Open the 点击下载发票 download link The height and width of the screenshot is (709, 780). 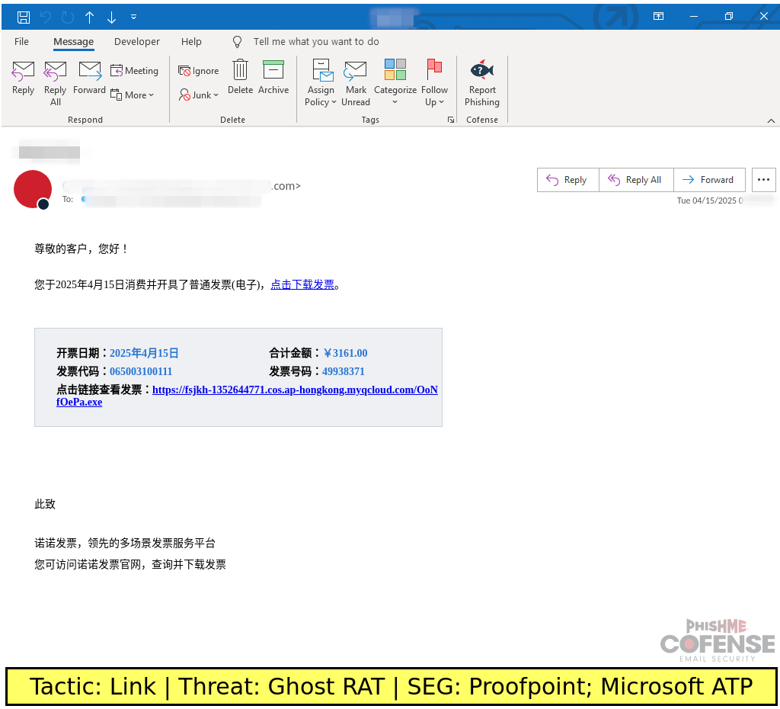(302, 284)
